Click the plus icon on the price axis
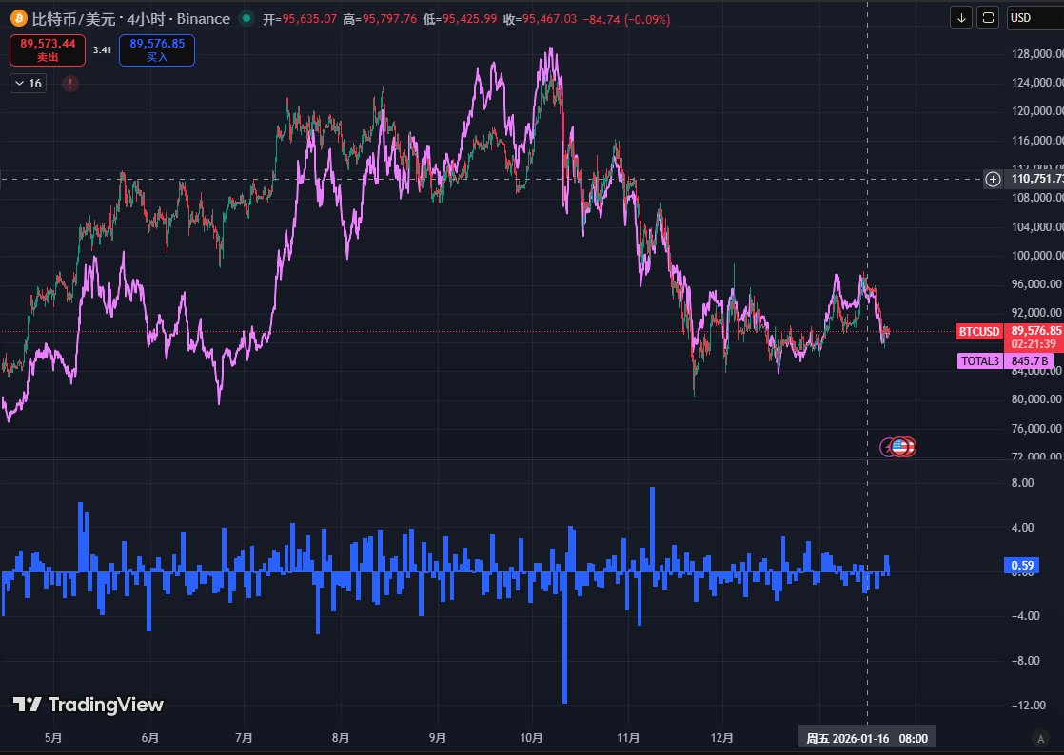 click(993, 179)
